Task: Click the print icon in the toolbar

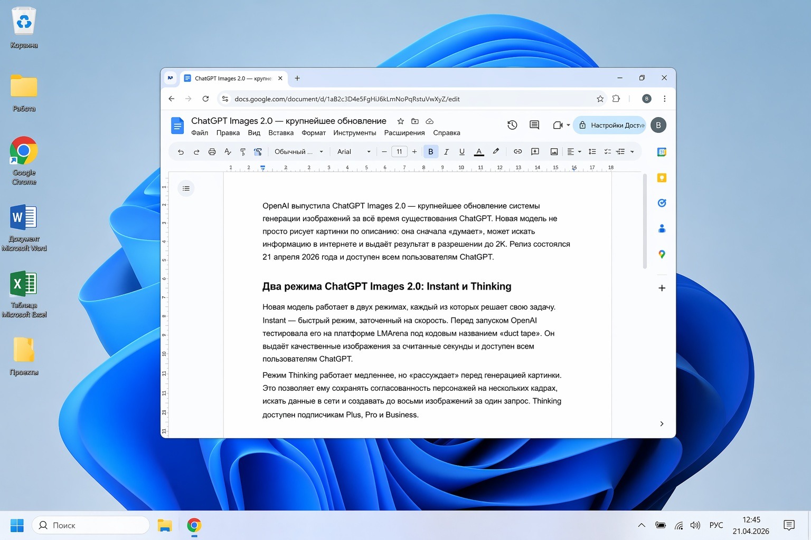Action: click(x=212, y=152)
